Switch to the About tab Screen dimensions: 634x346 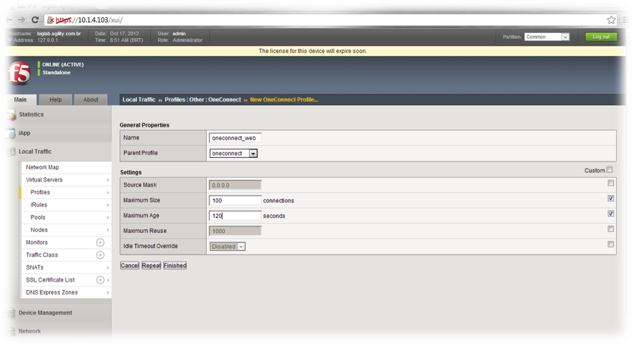pyautogui.click(x=91, y=99)
